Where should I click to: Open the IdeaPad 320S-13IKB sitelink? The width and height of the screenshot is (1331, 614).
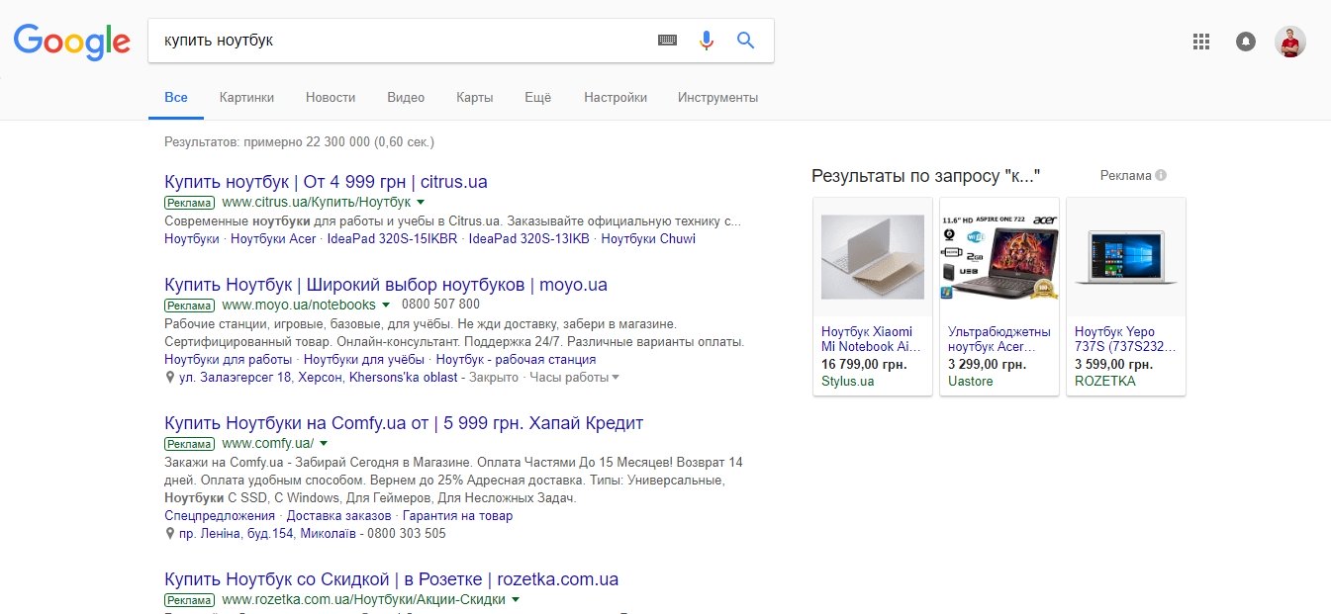coord(529,239)
